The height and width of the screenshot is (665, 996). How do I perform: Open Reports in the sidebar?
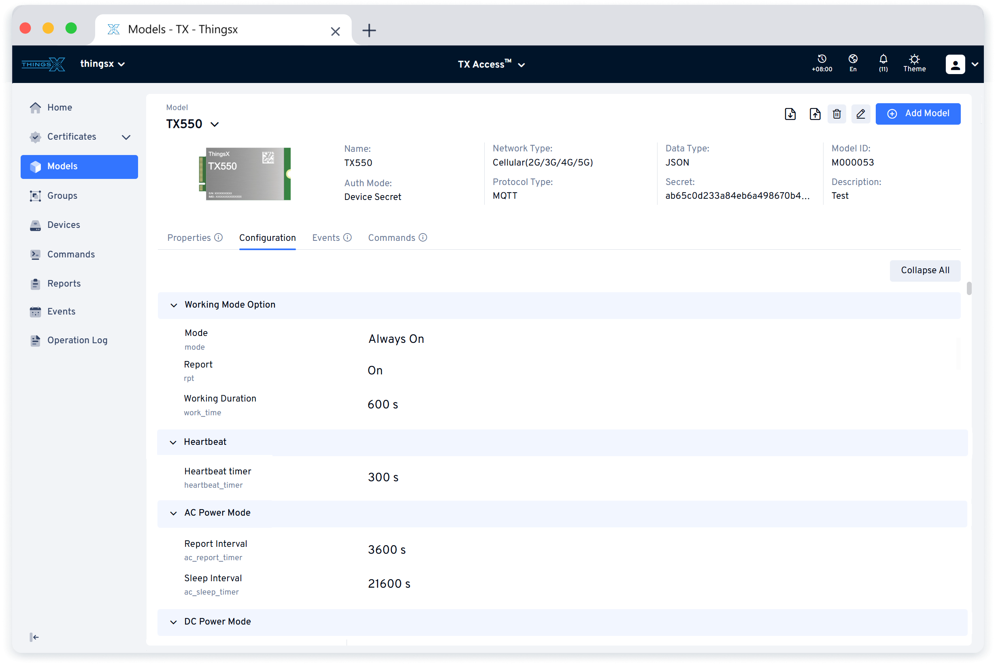pyautogui.click(x=79, y=283)
